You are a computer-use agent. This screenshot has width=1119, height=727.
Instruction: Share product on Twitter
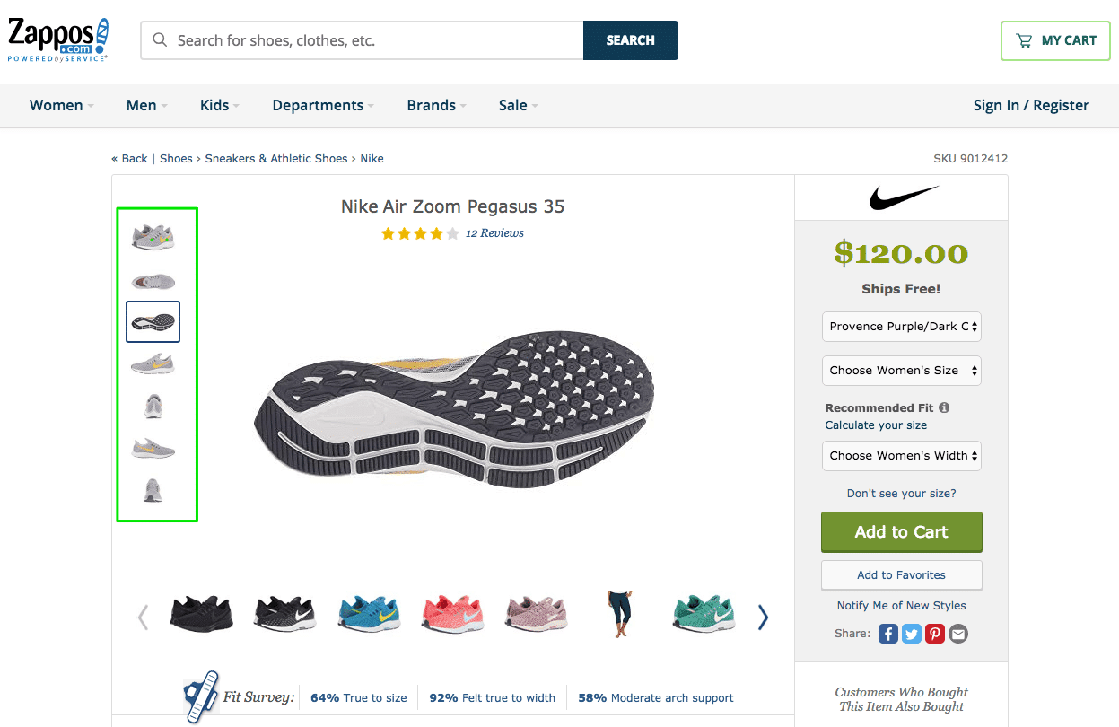pos(912,634)
